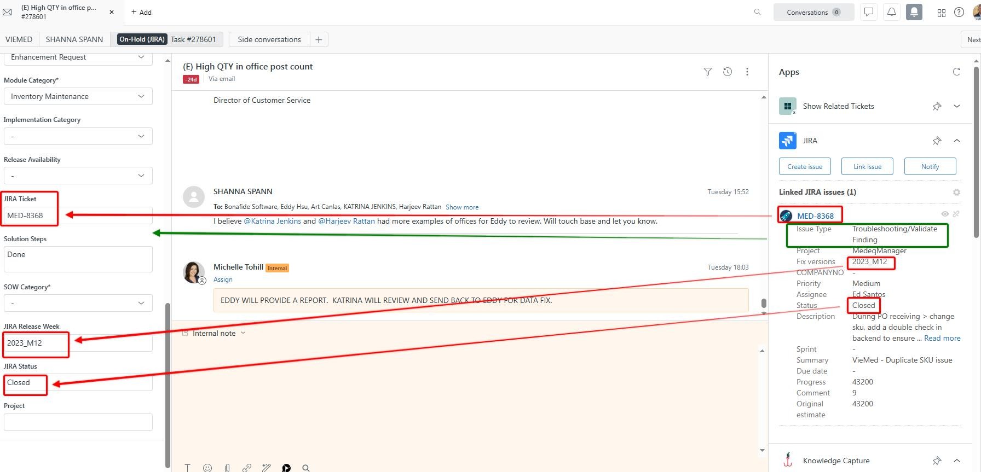Select the SHANNA SPANN requester tab

[74, 39]
